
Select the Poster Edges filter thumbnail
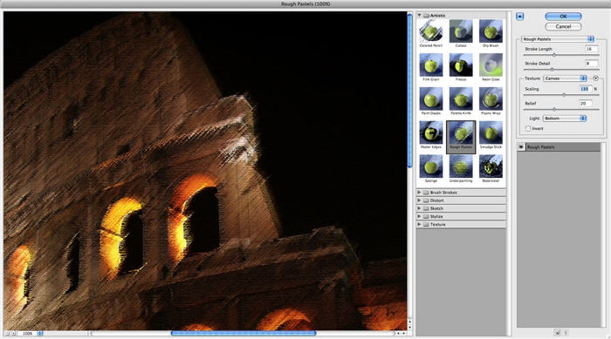pos(431,133)
